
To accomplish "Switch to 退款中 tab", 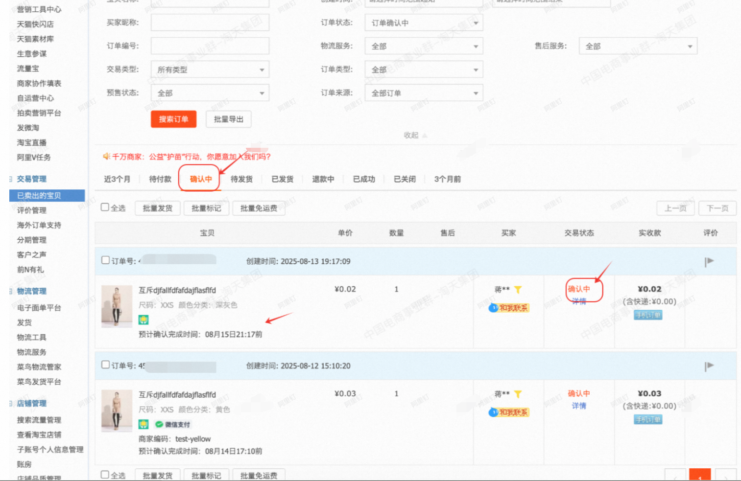I will click(x=323, y=179).
